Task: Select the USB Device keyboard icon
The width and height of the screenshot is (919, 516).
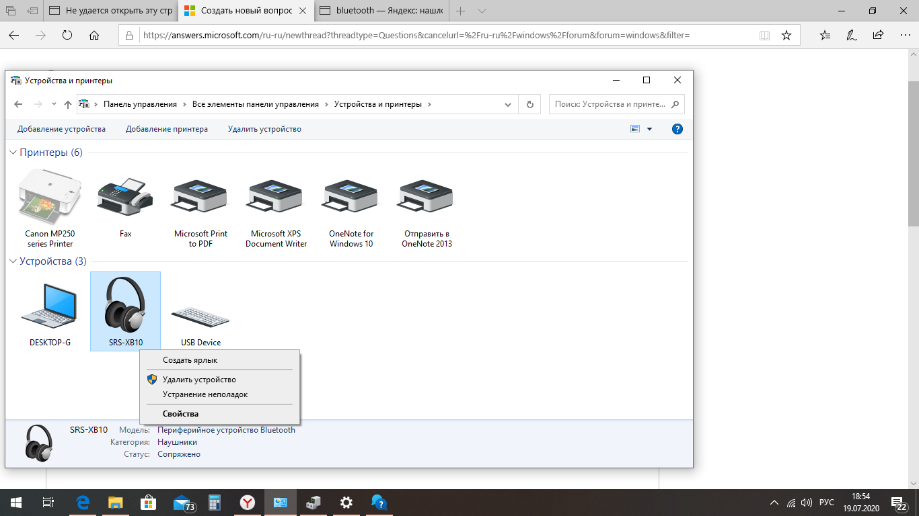Action: pos(200,316)
